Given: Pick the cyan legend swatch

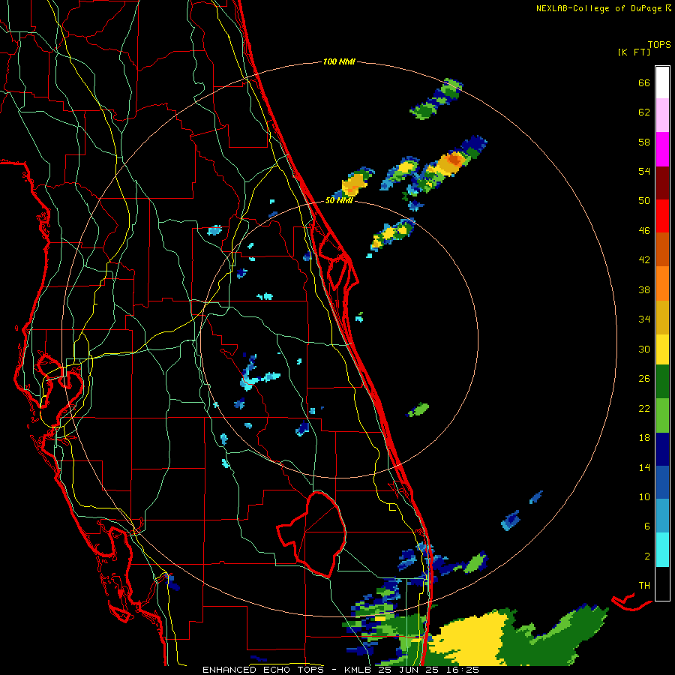Looking at the screenshot, I should (x=662, y=550).
